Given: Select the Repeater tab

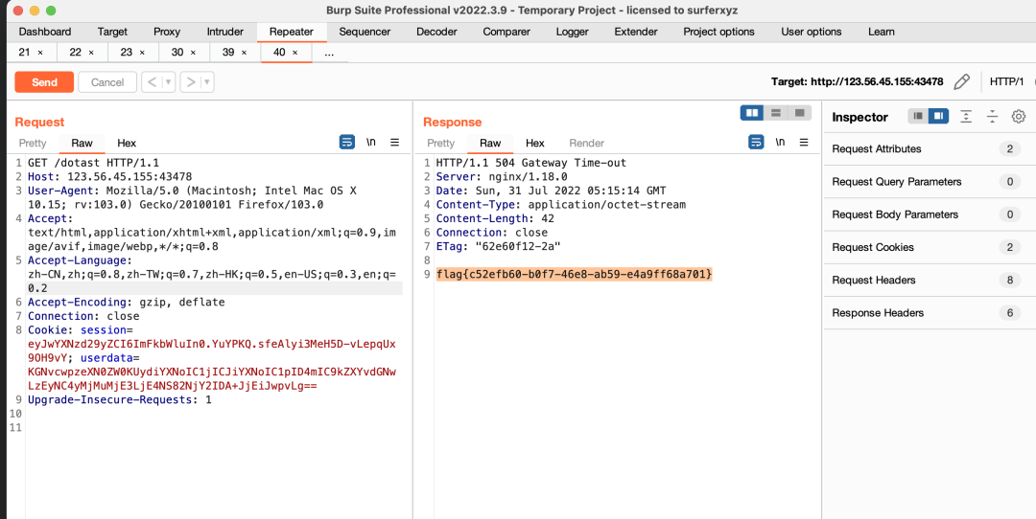Looking at the screenshot, I should click(292, 32).
